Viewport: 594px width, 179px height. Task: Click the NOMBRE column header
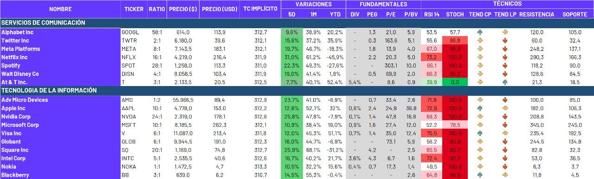point(60,9)
